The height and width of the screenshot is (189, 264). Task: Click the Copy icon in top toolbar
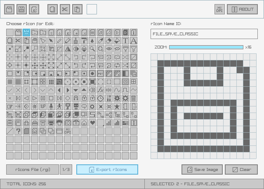(x=52, y=9)
